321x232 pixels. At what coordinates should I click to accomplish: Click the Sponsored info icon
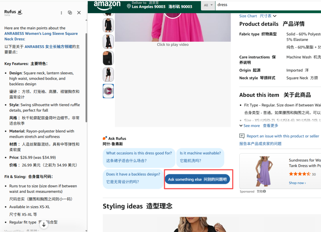[265, 191]
